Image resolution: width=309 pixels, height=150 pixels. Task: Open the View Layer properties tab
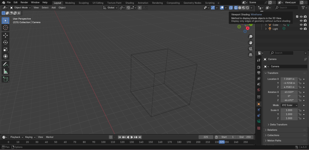coord(259,79)
